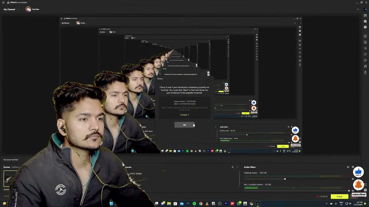Click the nested preview's yellow Finish button
Image resolution: width=369 pixels, height=207 pixels.
click(283, 146)
